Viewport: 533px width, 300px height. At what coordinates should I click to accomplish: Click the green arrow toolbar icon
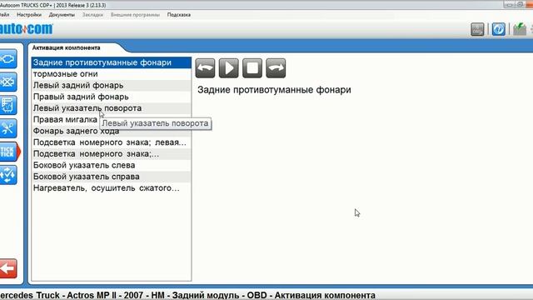click(520, 29)
